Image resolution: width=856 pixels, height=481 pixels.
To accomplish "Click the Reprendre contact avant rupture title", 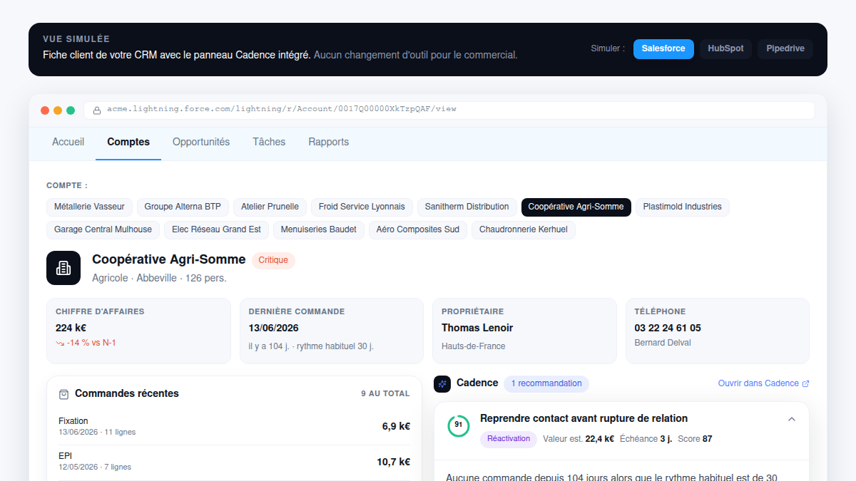I will [x=584, y=418].
